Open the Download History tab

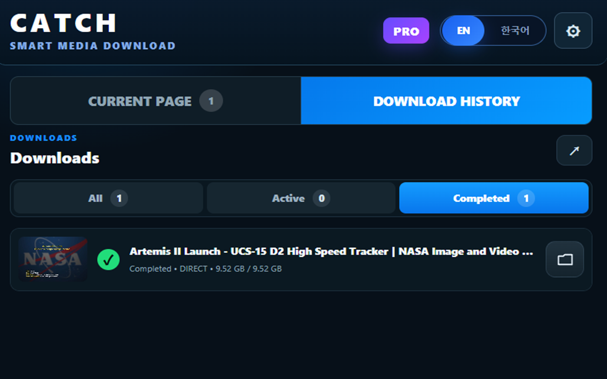(446, 101)
